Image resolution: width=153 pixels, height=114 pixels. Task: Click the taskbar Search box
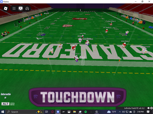[24, 112]
